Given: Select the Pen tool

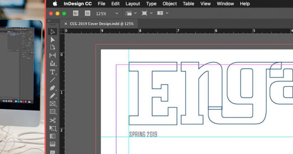Looking at the screenshot, I should pyautogui.click(x=52, y=88).
